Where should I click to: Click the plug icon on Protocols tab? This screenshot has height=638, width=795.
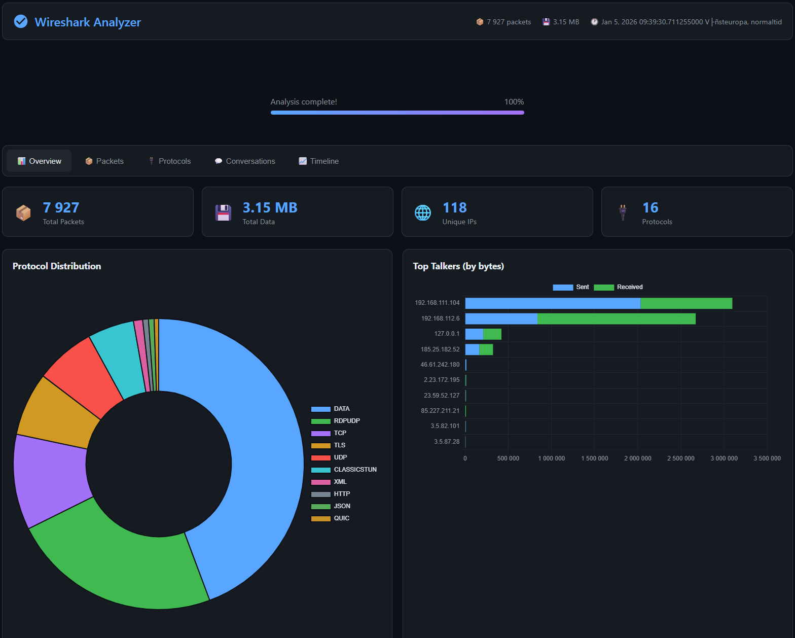coord(151,161)
